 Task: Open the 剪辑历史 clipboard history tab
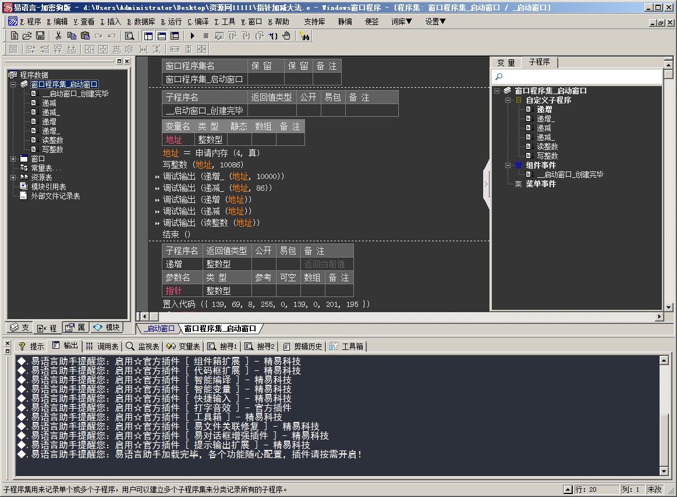coord(303,346)
